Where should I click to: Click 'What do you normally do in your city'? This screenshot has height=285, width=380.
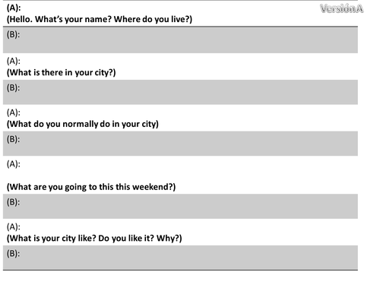click(x=83, y=124)
